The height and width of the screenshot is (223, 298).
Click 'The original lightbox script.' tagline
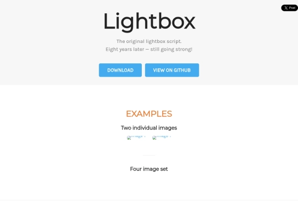[149, 41]
